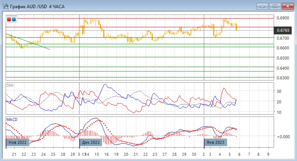Click the 0.6900 price axis label
This screenshot has width=297, height=161.
(283, 18)
